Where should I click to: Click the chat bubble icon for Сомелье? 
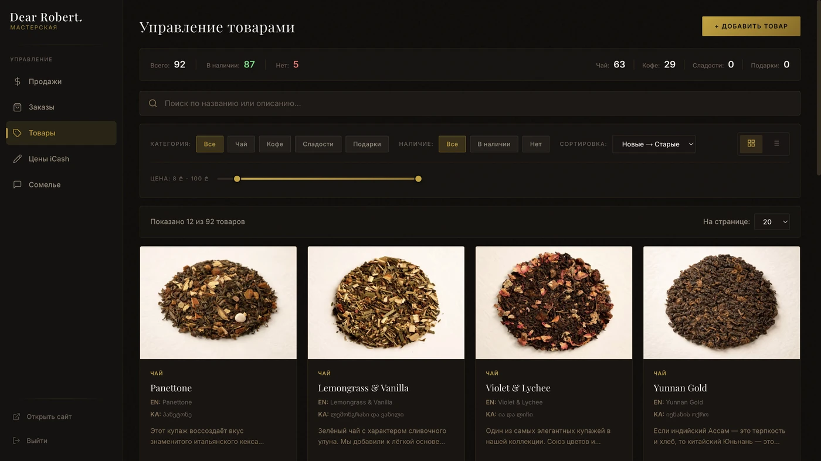pyautogui.click(x=18, y=185)
